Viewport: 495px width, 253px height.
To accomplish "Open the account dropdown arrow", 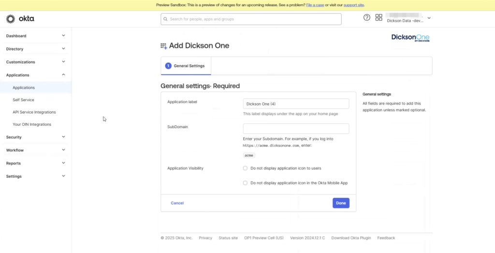I will click(429, 18).
